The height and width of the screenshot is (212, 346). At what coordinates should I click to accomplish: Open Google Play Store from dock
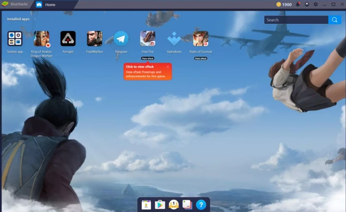160,205
